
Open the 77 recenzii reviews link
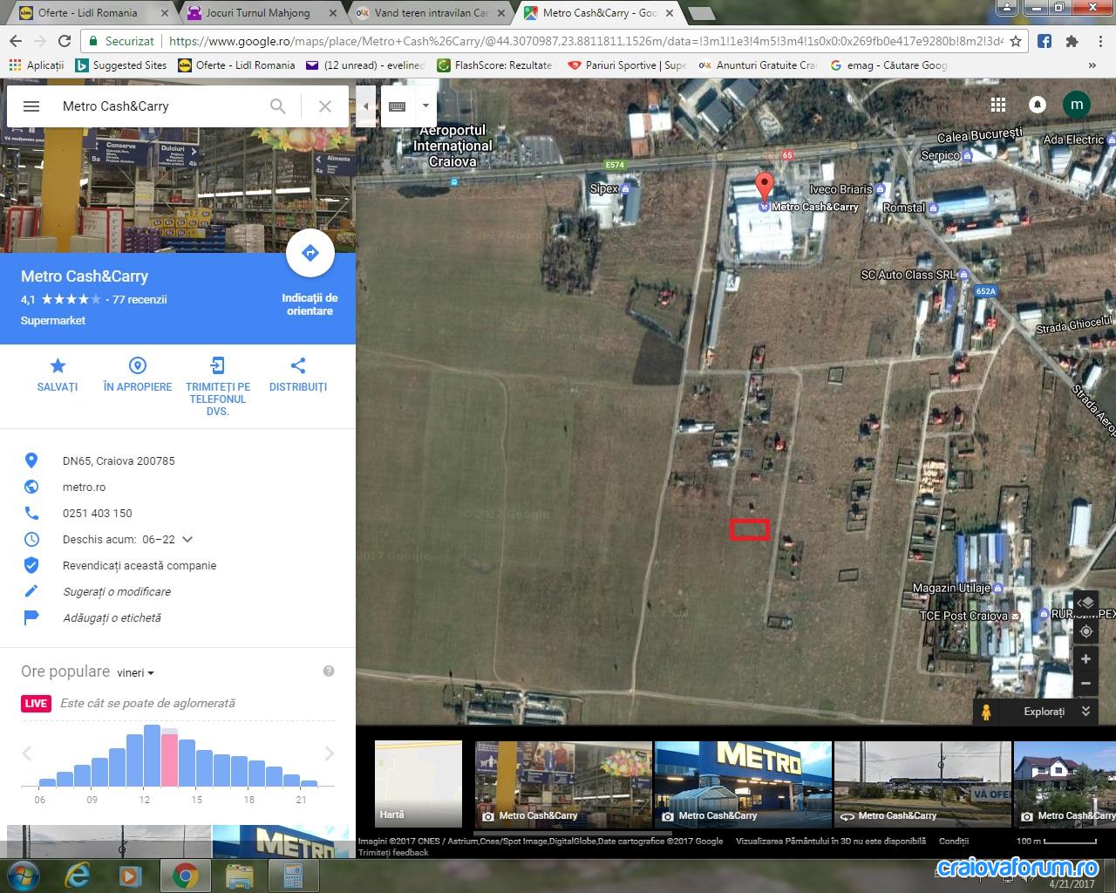click(x=139, y=299)
